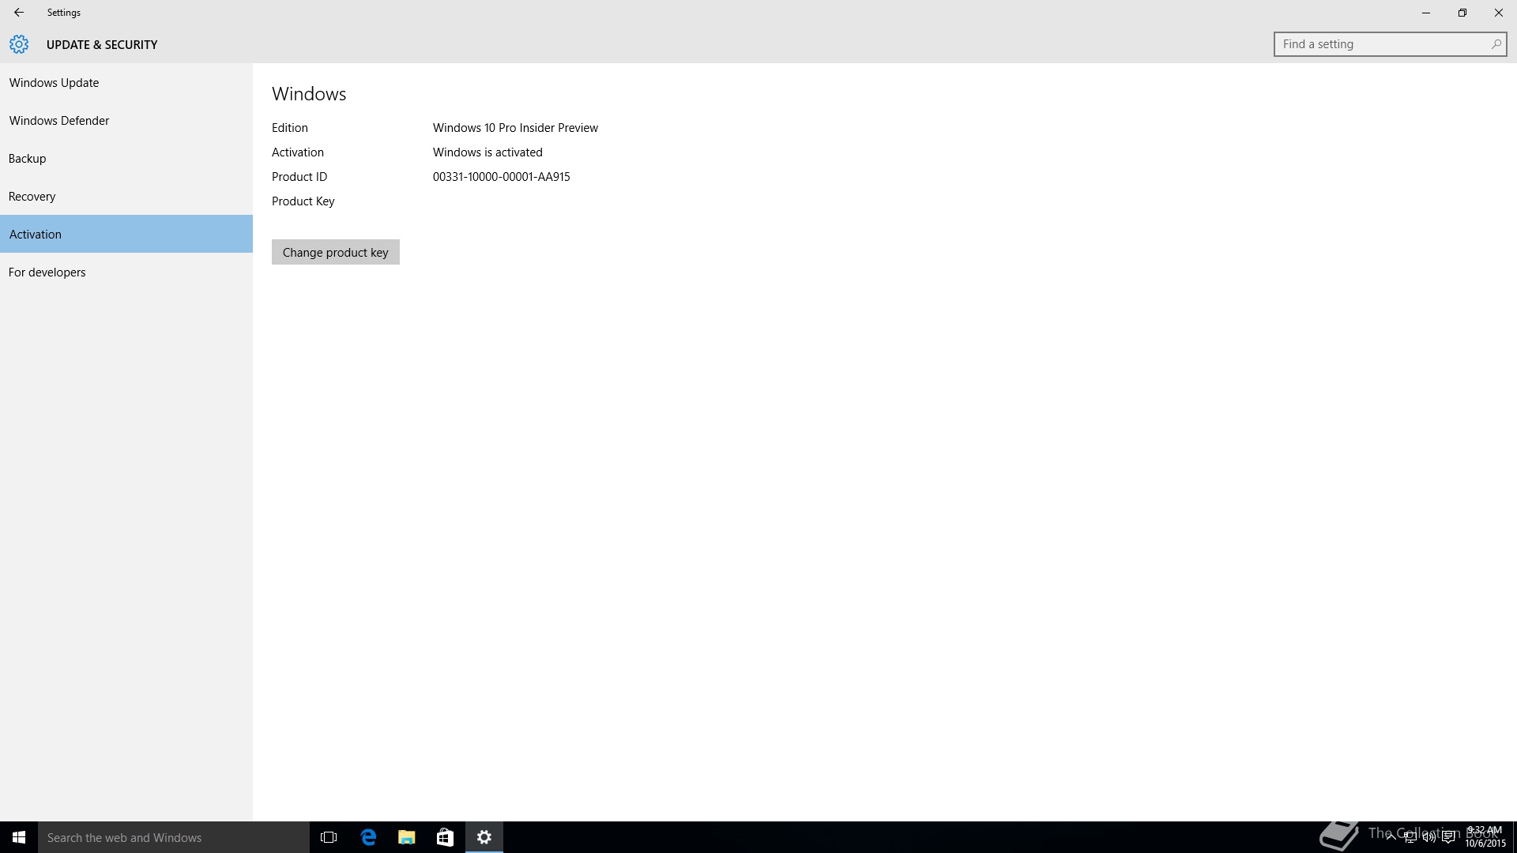Image resolution: width=1517 pixels, height=853 pixels.
Task: Click the Edition label
Action: (290, 128)
